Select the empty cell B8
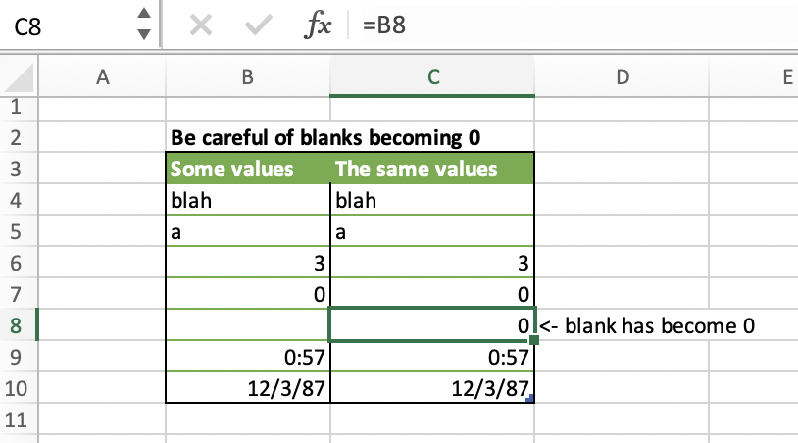Screen dimensions: 798x443 tap(248, 325)
